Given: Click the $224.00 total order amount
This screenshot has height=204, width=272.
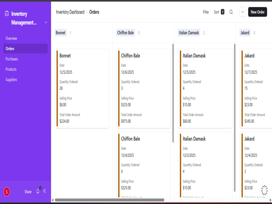Looking at the screenshot, I should pyautogui.click(x=64, y=121).
